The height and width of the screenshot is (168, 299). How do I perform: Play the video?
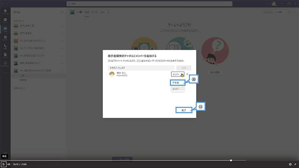tap(3, 164)
